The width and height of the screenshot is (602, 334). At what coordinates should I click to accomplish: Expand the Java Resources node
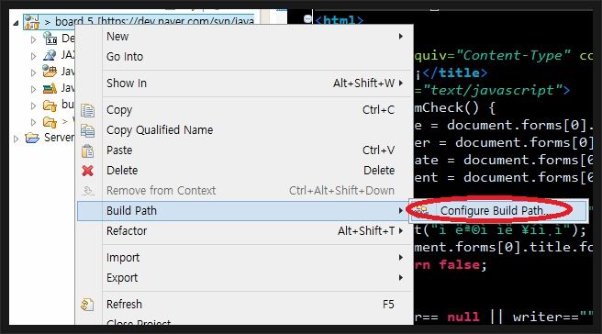click(x=33, y=72)
